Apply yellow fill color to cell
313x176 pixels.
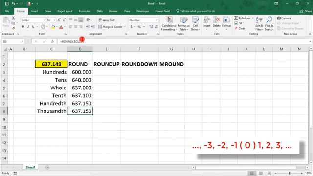(53, 27)
